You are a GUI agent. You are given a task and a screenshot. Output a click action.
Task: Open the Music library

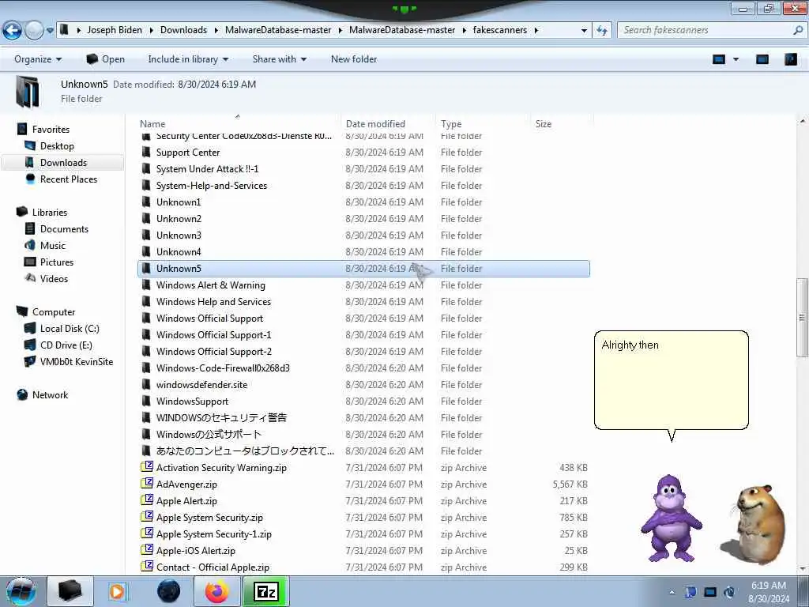(53, 246)
